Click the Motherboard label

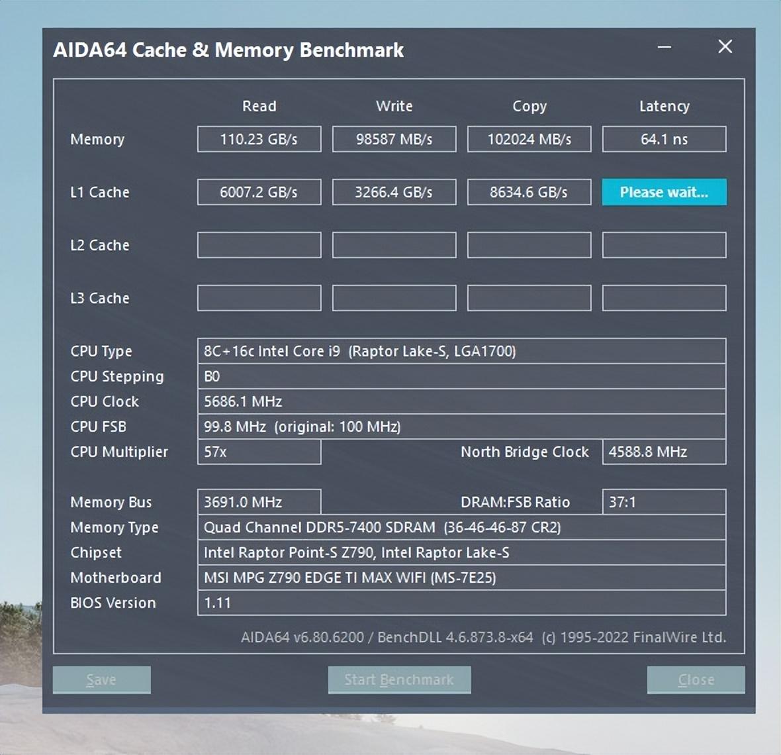(x=116, y=578)
